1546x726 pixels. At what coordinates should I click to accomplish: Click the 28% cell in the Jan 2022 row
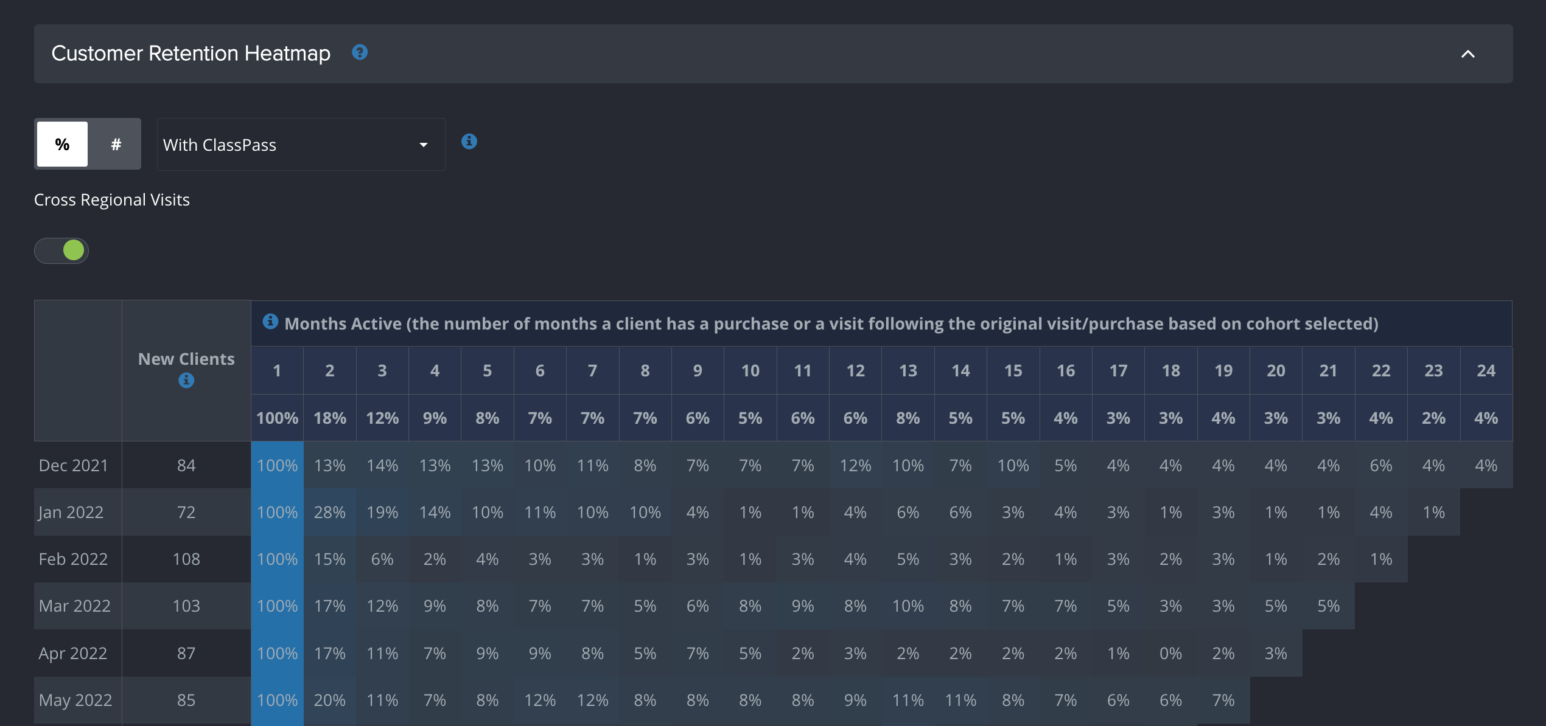point(329,512)
